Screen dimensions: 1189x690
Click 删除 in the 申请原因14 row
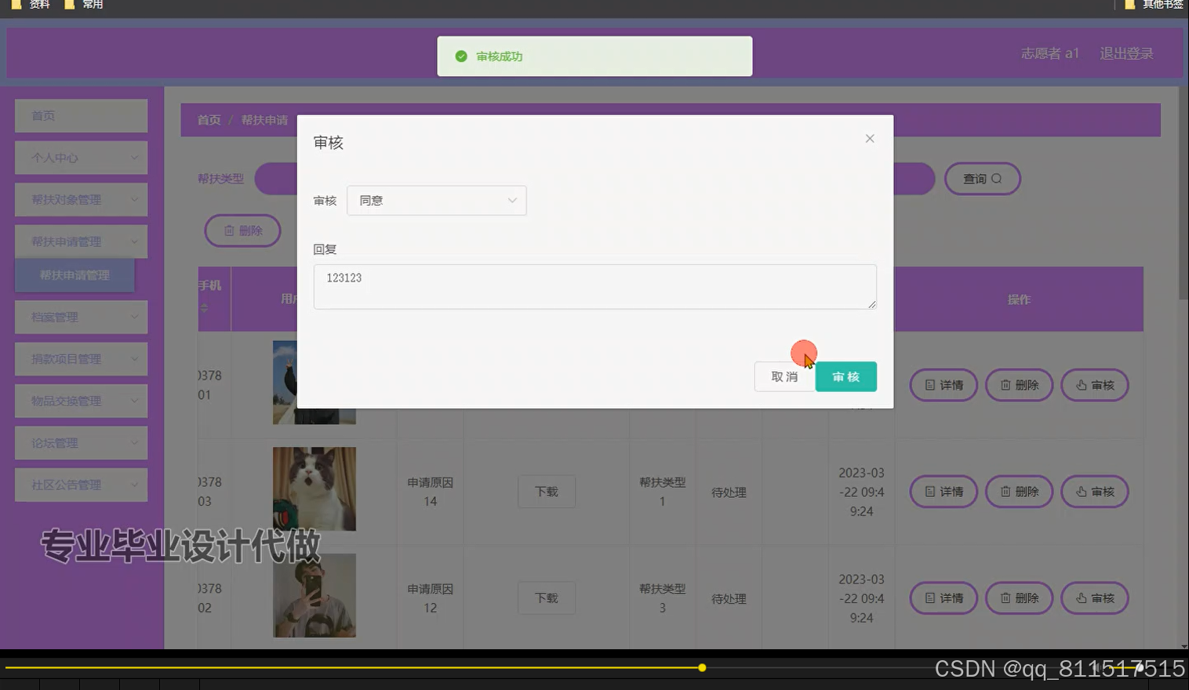(x=1019, y=492)
